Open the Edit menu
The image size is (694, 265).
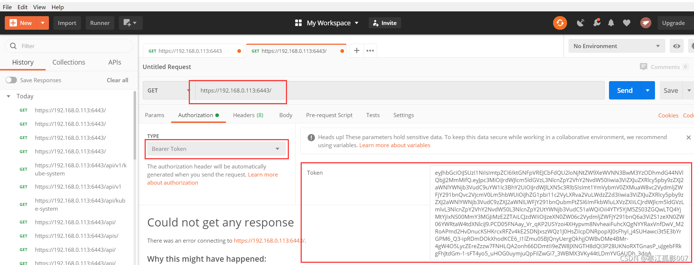point(22,7)
